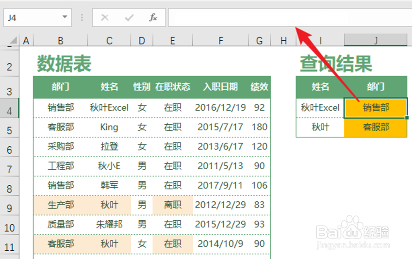This screenshot has height=259, width=412.
Task: Select the 秋小E name cell
Action: click(109, 166)
